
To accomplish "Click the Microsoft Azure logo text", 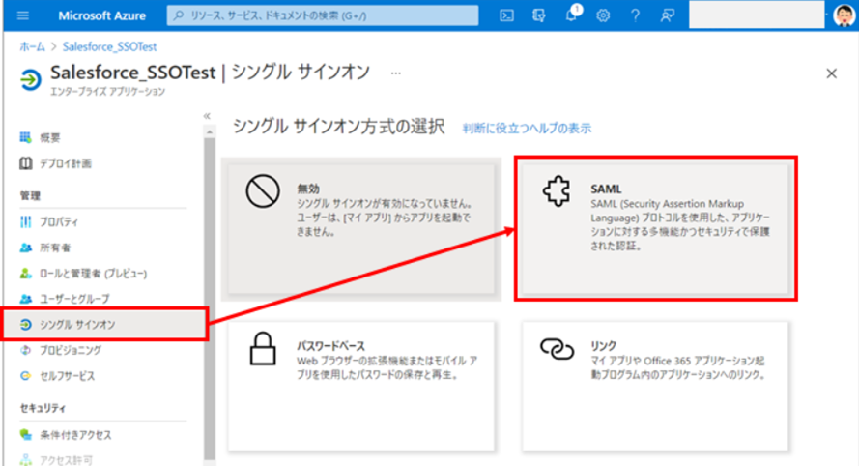I will pyautogui.click(x=101, y=15).
